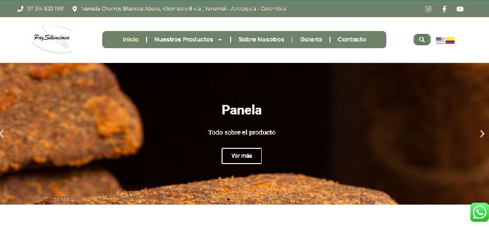Click the Paz Silenciosa logo
489x227 pixels.
click(x=52, y=39)
